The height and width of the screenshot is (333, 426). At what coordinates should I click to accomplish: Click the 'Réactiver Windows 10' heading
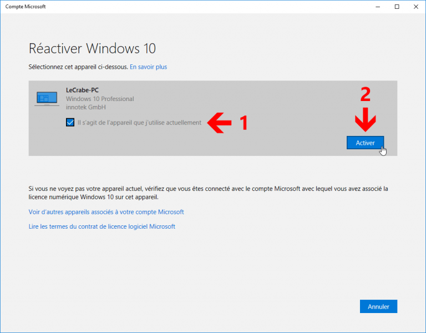[x=95, y=48]
